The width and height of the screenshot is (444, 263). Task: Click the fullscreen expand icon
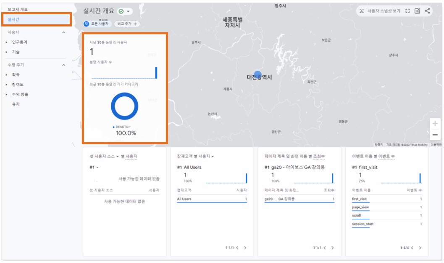pyautogui.click(x=407, y=11)
